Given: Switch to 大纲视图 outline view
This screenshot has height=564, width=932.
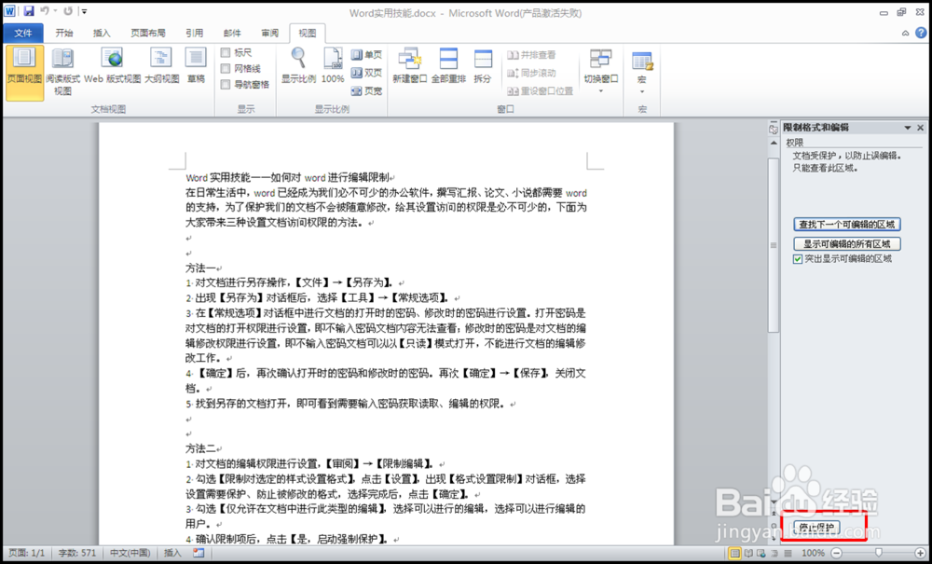Looking at the screenshot, I should [161, 66].
